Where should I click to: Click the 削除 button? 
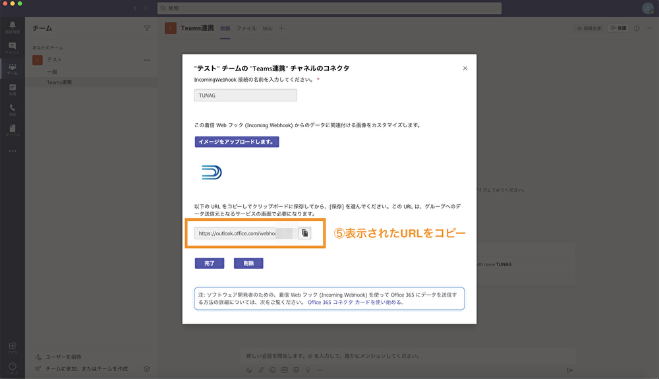[x=248, y=263]
